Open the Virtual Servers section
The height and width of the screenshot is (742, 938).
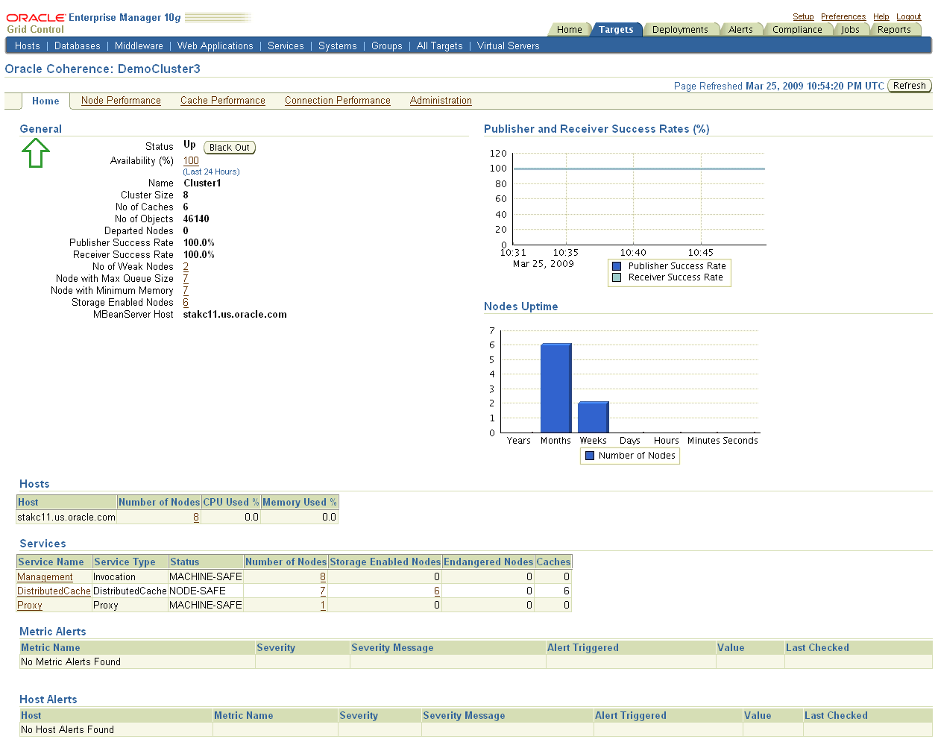(508, 45)
